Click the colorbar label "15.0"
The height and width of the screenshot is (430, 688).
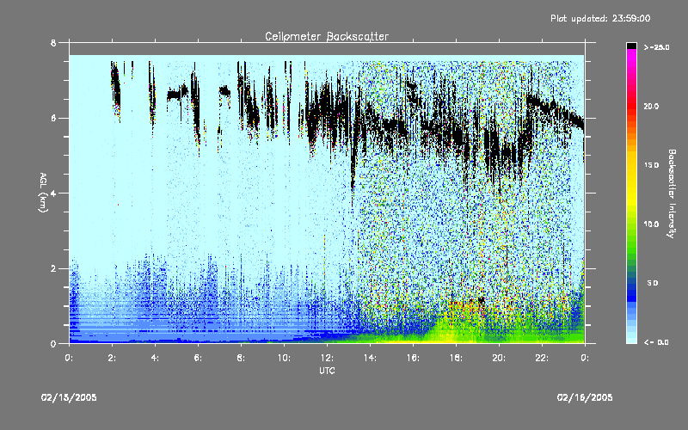coord(651,165)
